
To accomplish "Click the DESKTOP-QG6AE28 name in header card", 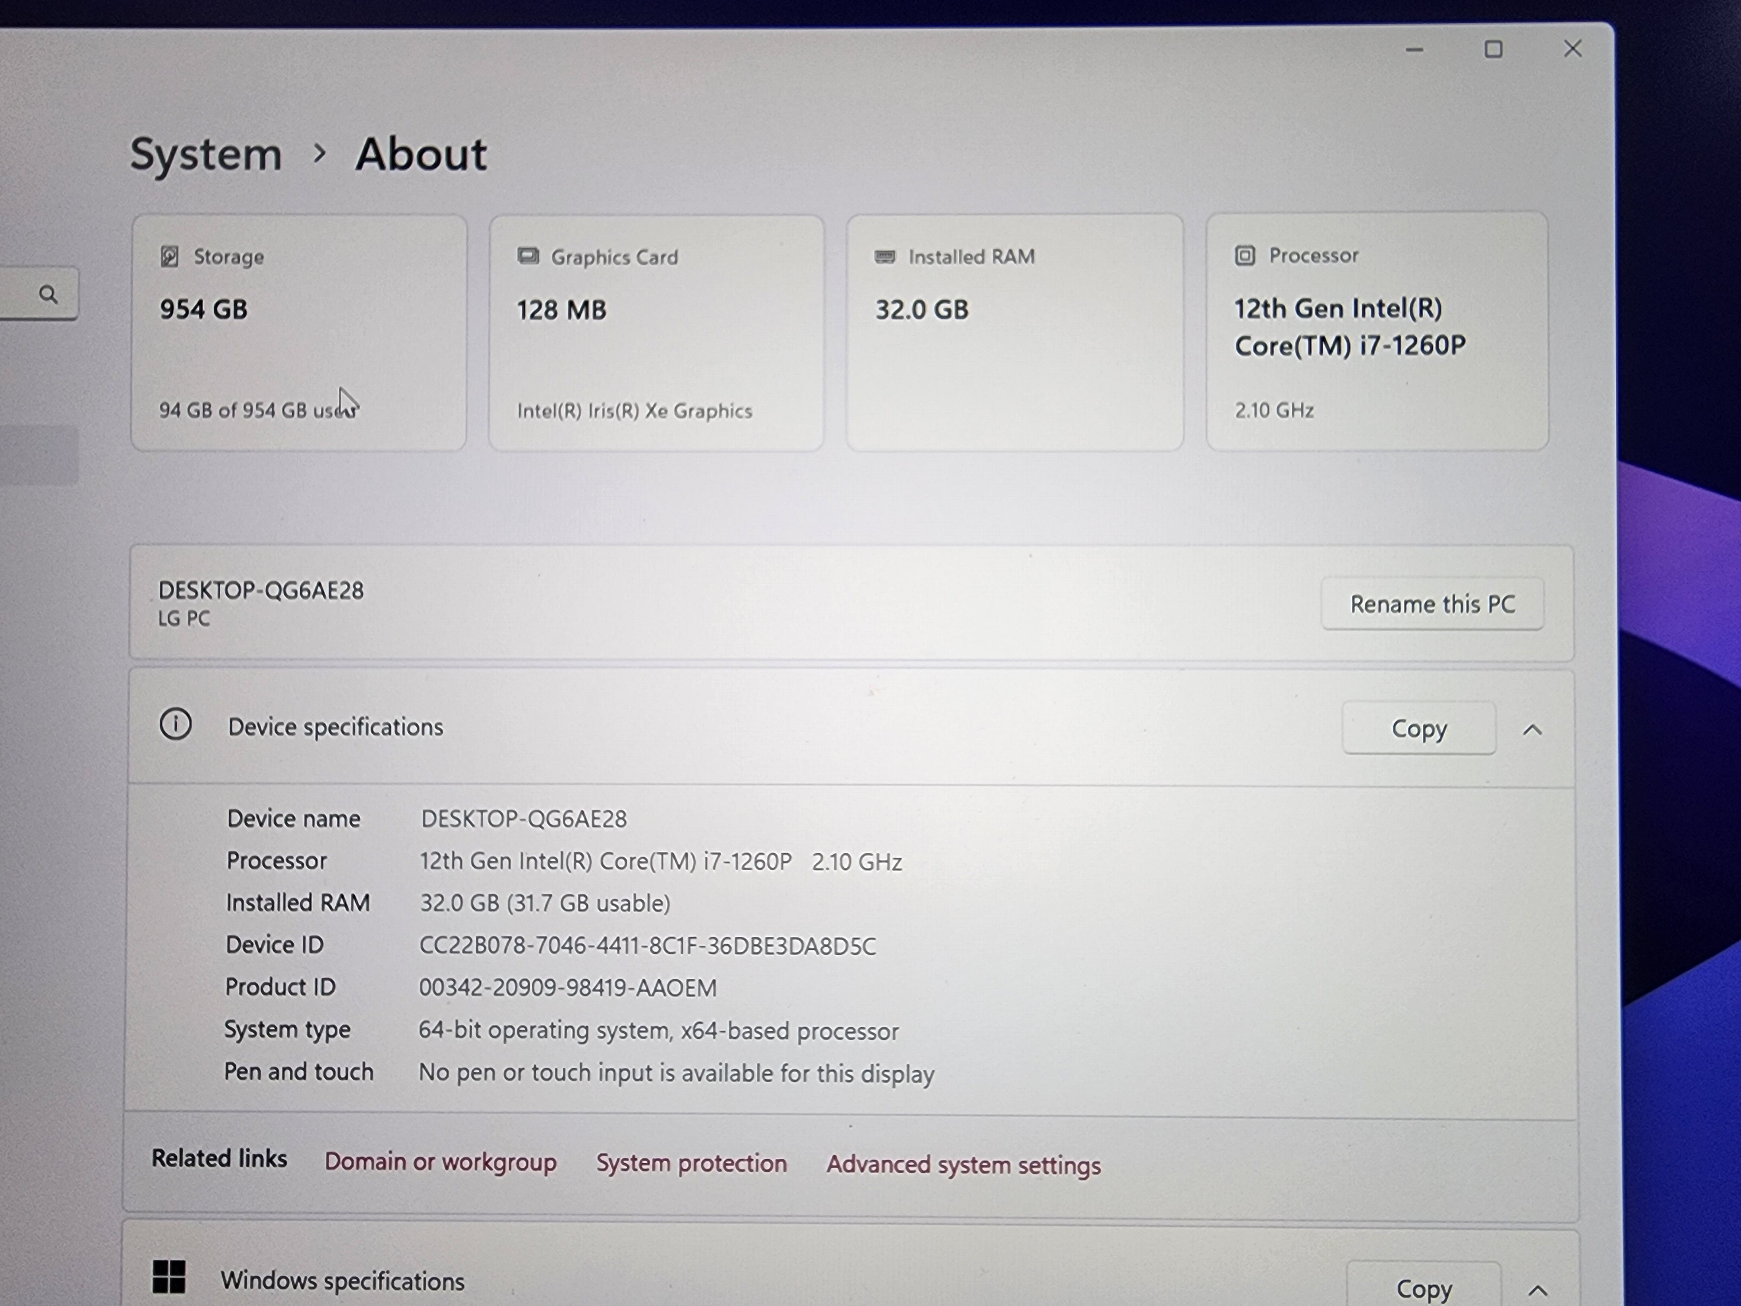I will click(261, 590).
